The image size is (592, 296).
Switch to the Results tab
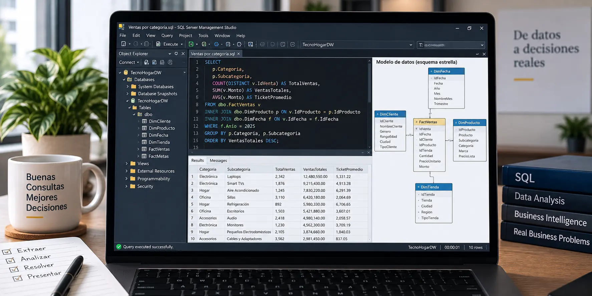point(198,161)
